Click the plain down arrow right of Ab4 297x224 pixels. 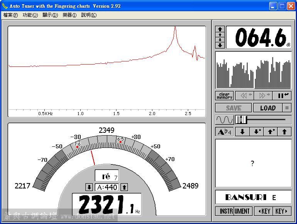(242, 132)
